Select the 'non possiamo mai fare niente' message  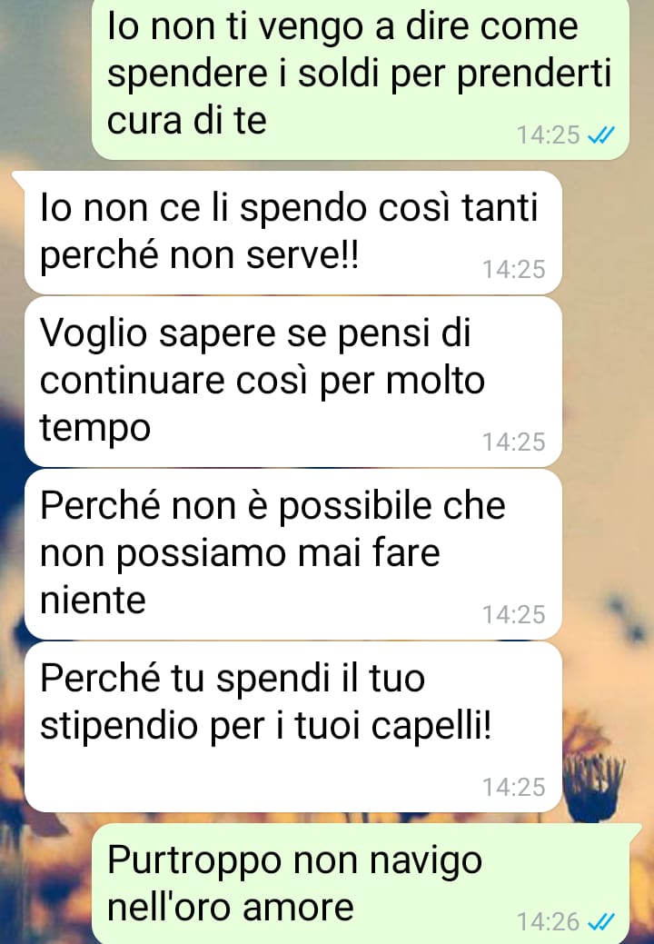[293, 554]
